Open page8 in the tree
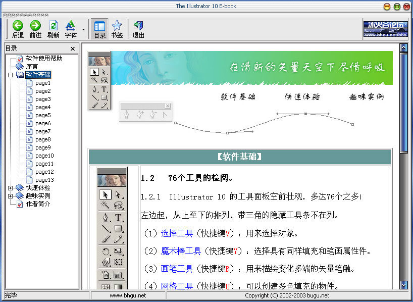Image resolution: width=413 pixels, height=302 pixels. point(43,140)
